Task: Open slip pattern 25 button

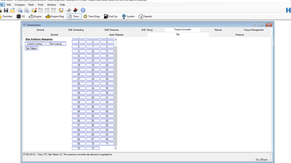Action: 93,74
